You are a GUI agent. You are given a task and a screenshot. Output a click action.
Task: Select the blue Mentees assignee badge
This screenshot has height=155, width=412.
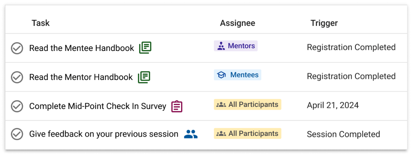click(238, 75)
